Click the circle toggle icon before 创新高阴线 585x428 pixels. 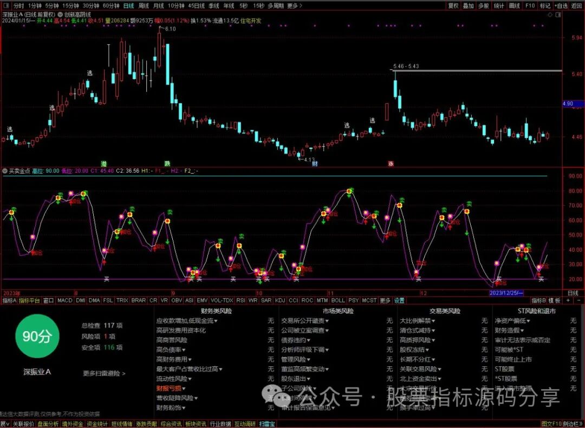point(60,15)
